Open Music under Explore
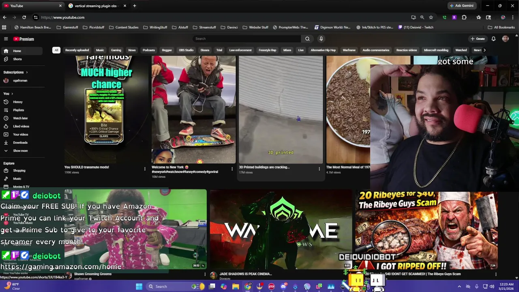This screenshot has width=519, height=292. point(22,178)
